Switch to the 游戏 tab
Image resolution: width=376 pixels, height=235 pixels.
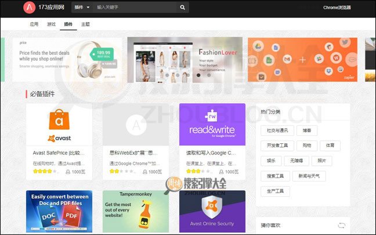51,24
